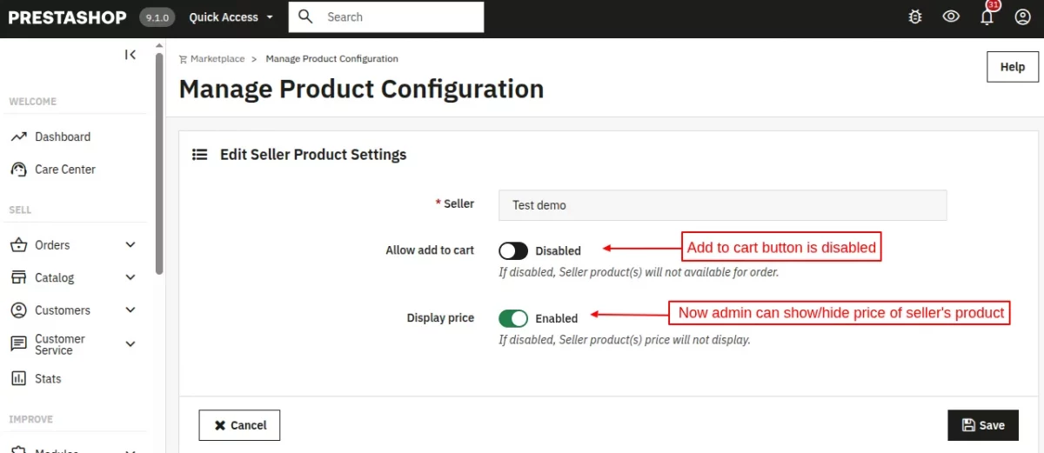Click the view my store eye icon

(951, 17)
